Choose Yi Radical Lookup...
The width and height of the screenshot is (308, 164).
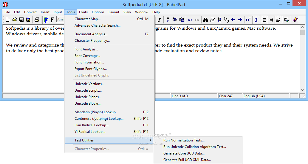click(110, 132)
